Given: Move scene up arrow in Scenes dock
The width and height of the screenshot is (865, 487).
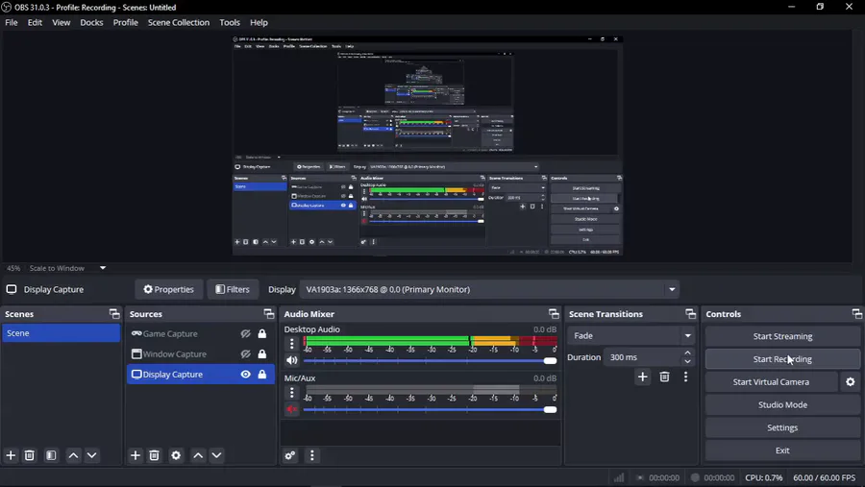Looking at the screenshot, I should [73, 455].
